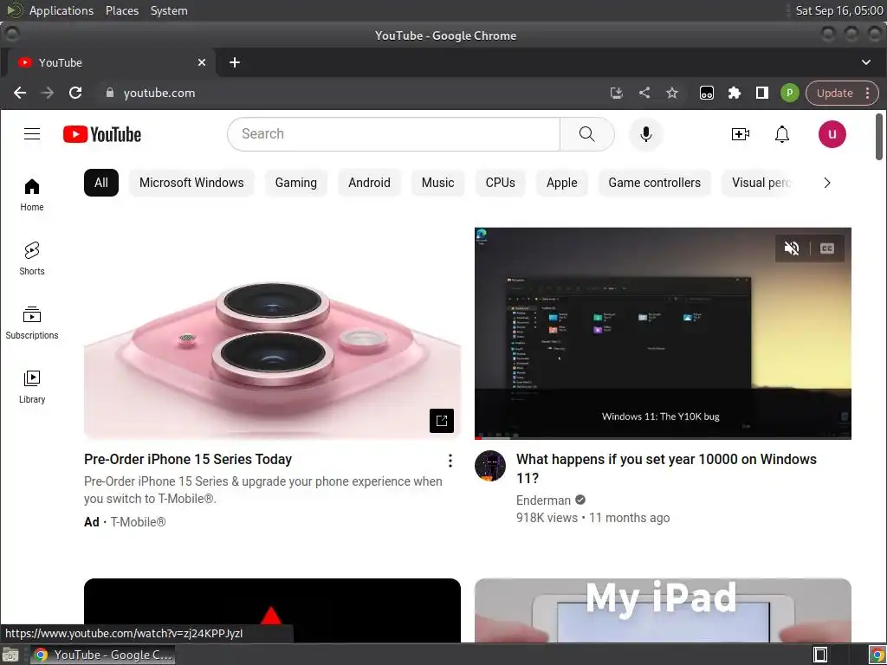Open the System menu
The image size is (887, 665).
pyautogui.click(x=169, y=10)
